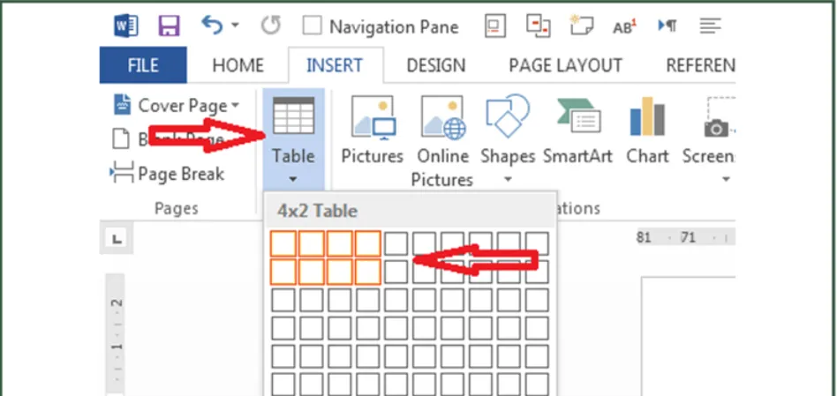This screenshot has height=396, width=837.
Task: Click the Undo arrow icon
Action: point(212,26)
